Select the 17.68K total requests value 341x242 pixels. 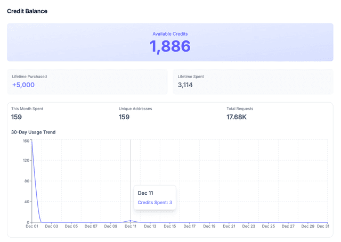237,117
